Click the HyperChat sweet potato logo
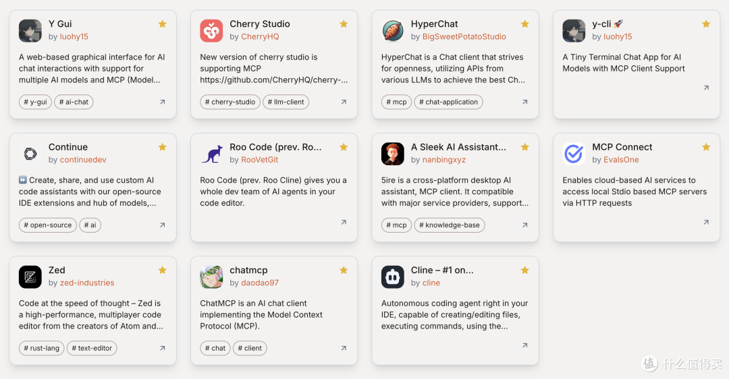This screenshot has width=729, height=379. click(393, 30)
